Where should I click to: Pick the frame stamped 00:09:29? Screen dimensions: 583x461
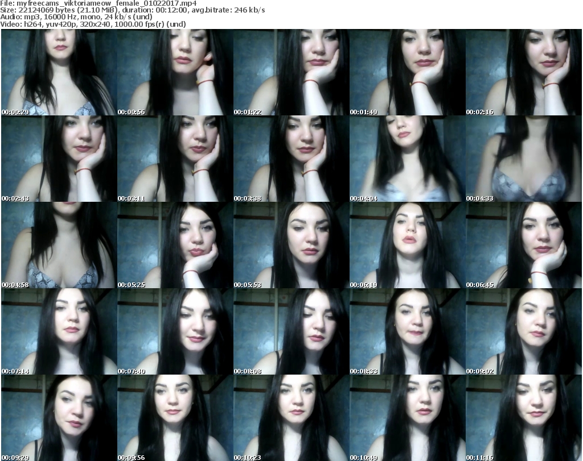point(59,418)
